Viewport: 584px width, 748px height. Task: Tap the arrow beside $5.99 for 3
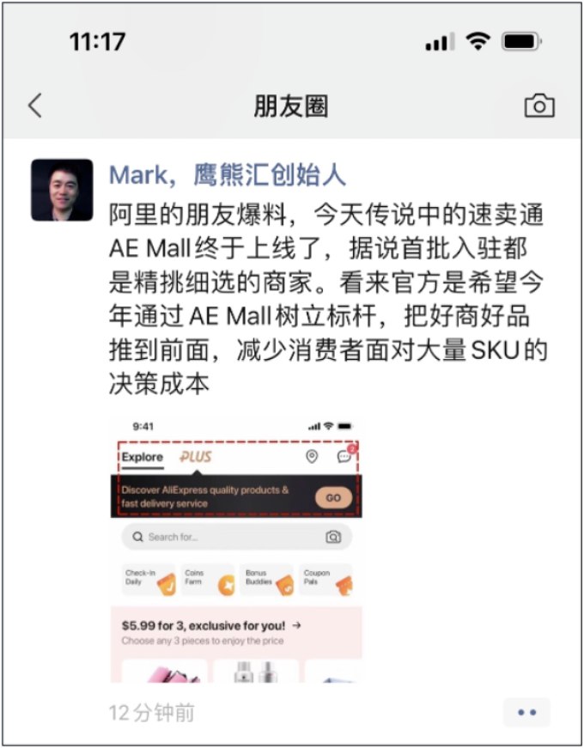tap(297, 625)
